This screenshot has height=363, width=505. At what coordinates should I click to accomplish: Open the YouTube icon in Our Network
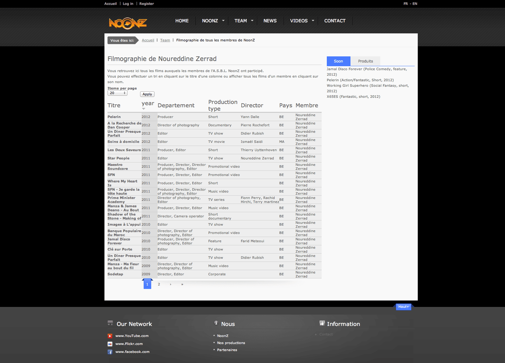pyautogui.click(x=110, y=336)
